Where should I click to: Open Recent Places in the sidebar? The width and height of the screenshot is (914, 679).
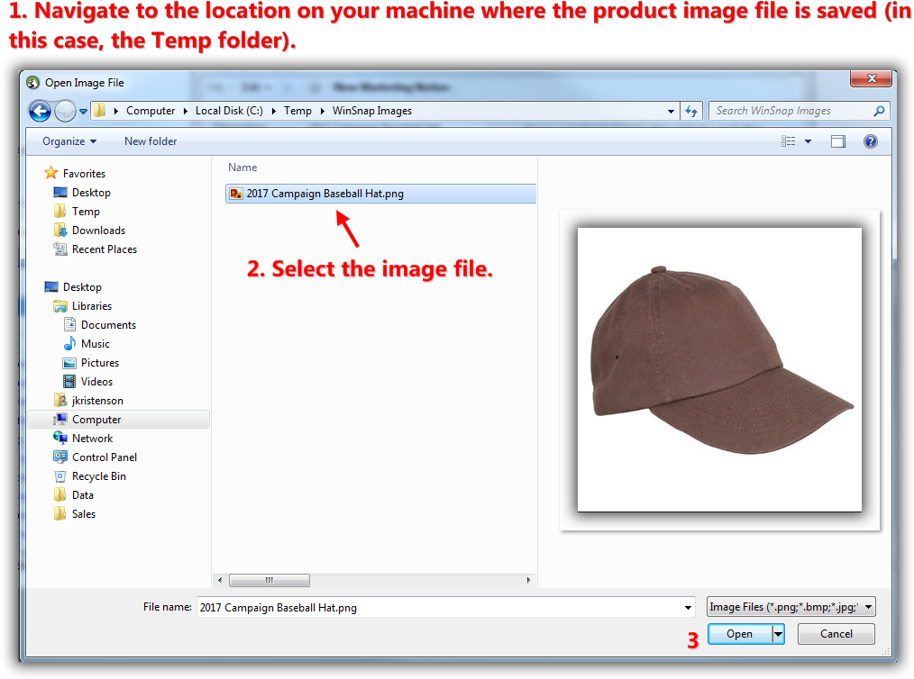click(102, 249)
